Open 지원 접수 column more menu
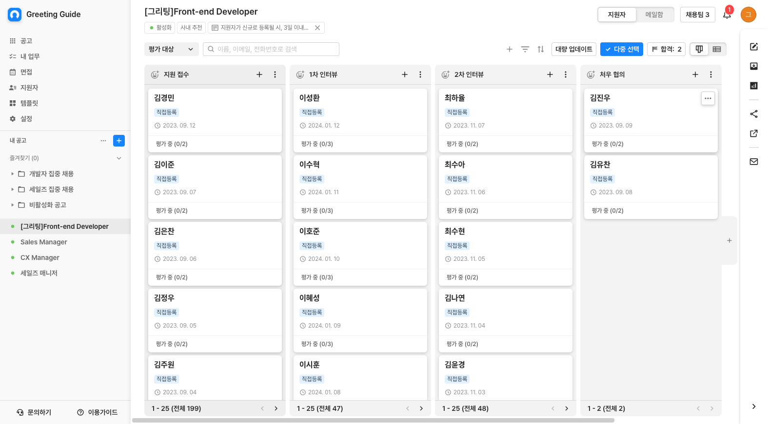Image resolution: width=768 pixels, height=424 pixels. pos(275,74)
